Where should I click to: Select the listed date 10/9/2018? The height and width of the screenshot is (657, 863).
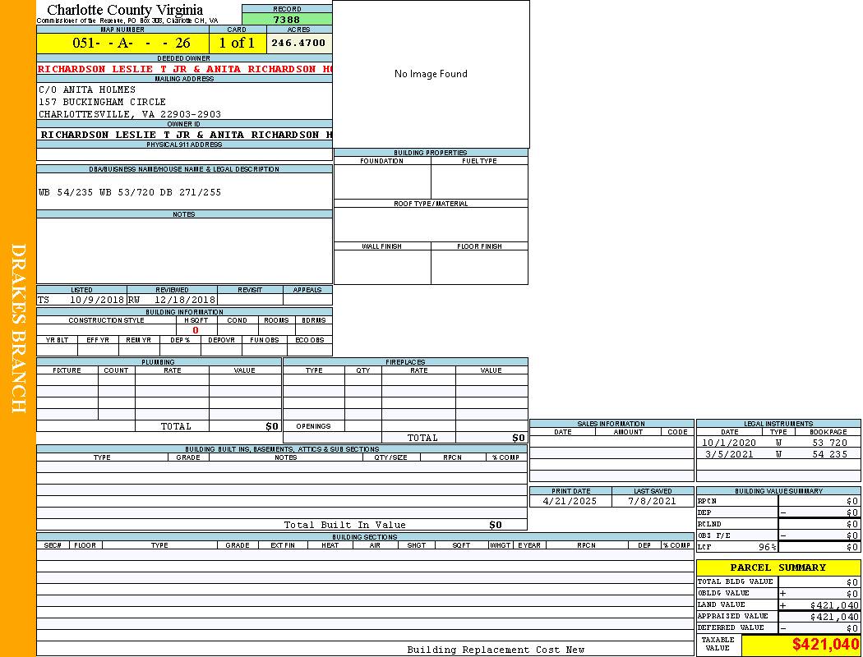(96, 301)
